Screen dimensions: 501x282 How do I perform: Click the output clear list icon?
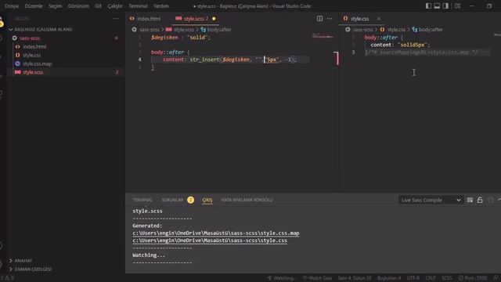(470, 200)
